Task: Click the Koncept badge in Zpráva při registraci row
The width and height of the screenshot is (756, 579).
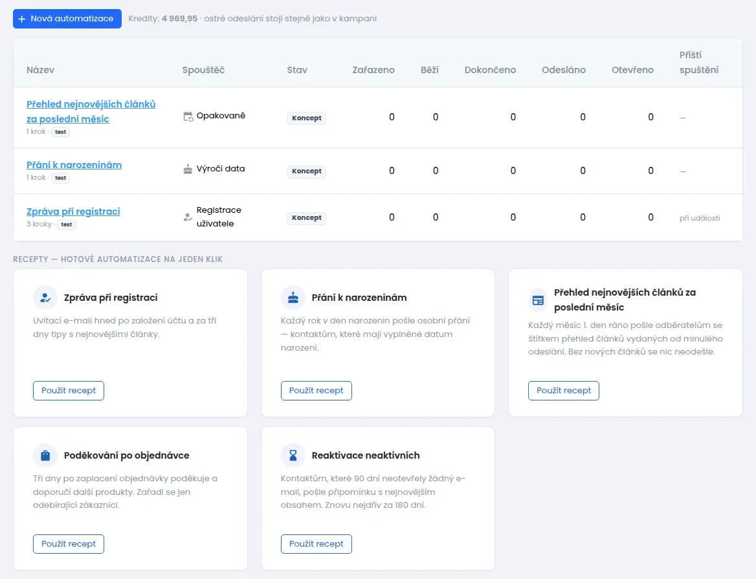Action: coord(307,218)
